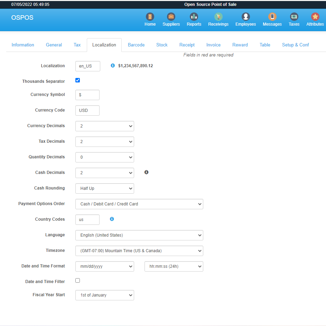Screen dimensions: 326x326
Task: Open the Fiscal Year Start dropdown
Action: [104, 295]
